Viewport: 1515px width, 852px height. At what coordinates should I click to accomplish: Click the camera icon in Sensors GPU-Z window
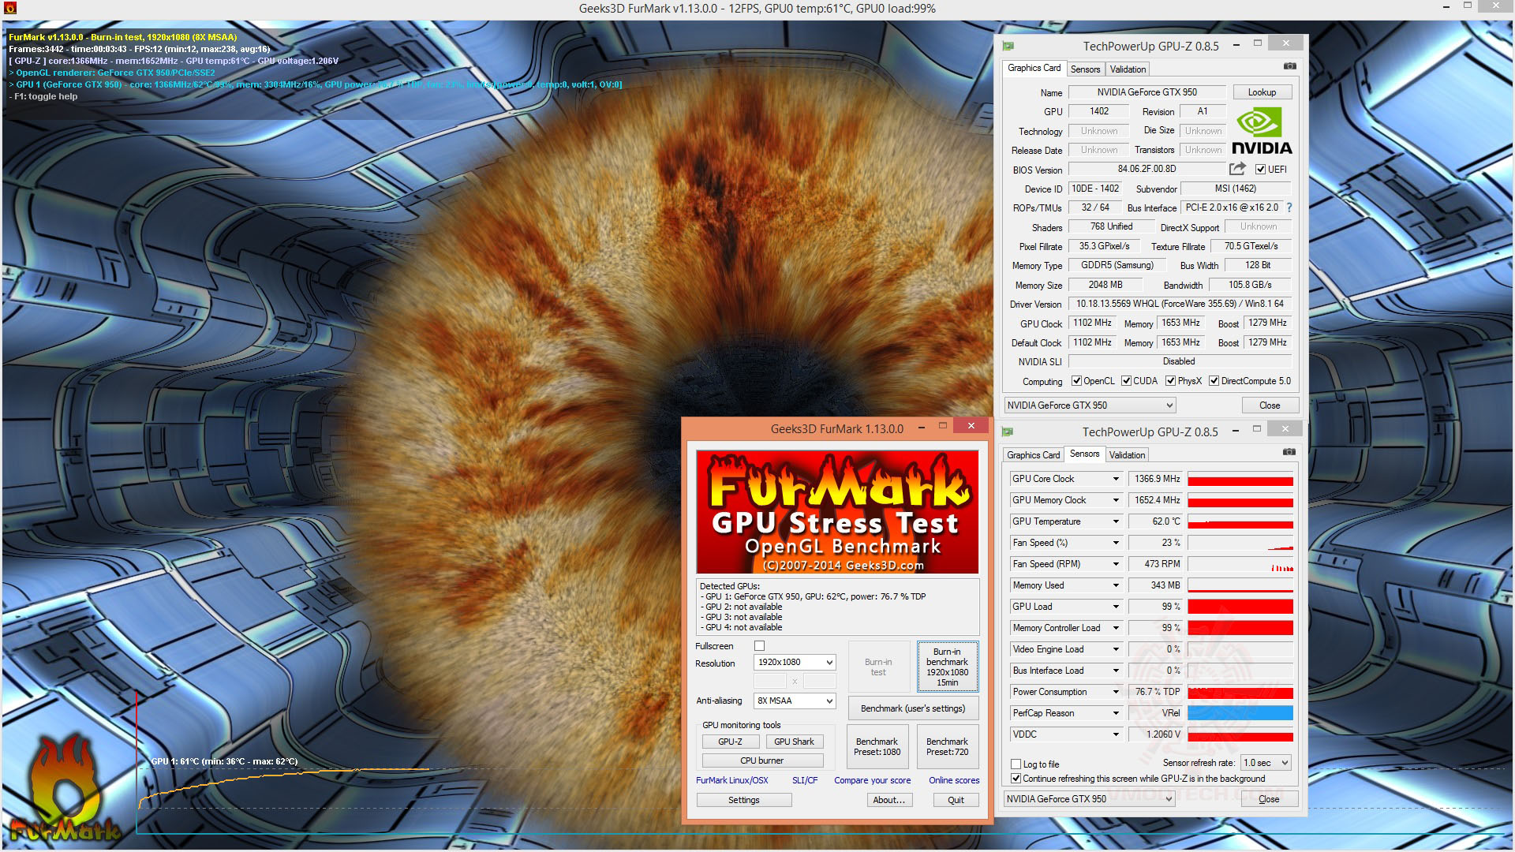1289,452
